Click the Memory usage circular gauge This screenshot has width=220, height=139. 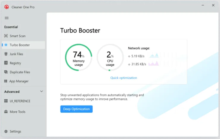click(79, 57)
